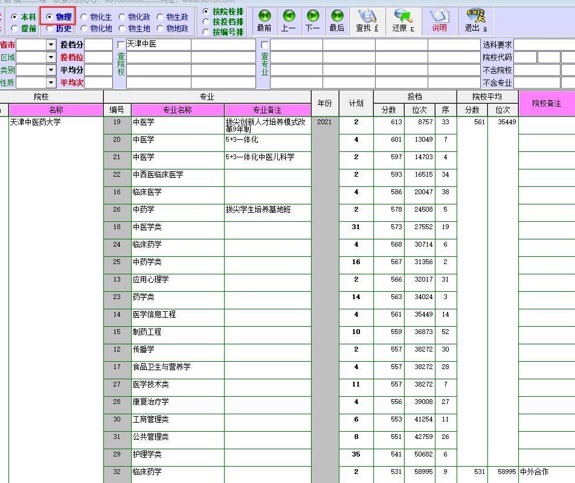This screenshot has height=483, width=575.
Task: Go to next page with 下一 icon
Action: tap(313, 16)
